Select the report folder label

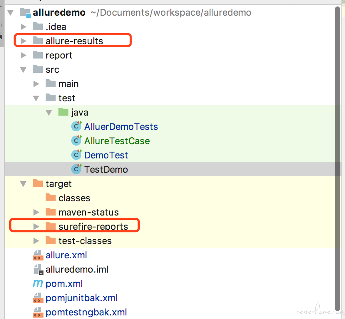point(59,55)
